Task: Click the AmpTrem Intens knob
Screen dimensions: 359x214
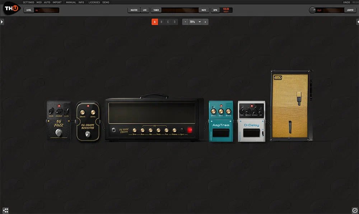Action: point(228,111)
